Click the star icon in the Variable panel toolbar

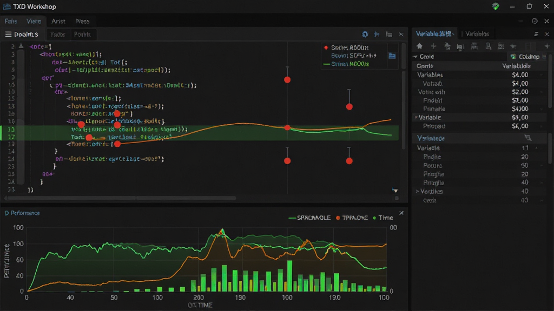pyautogui.click(x=513, y=46)
